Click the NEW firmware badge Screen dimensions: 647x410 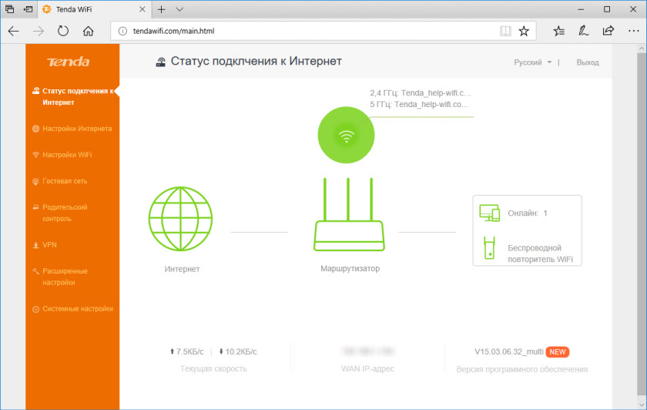coord(557,352)
